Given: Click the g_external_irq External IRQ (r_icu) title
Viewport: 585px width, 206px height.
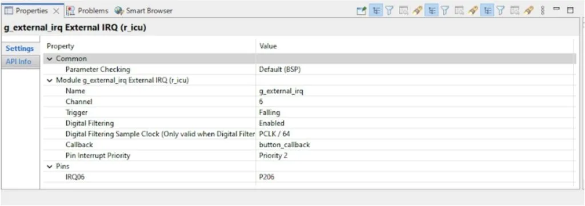Looking at the screenshot, I should pyautogui.click(x=75, y=29).
